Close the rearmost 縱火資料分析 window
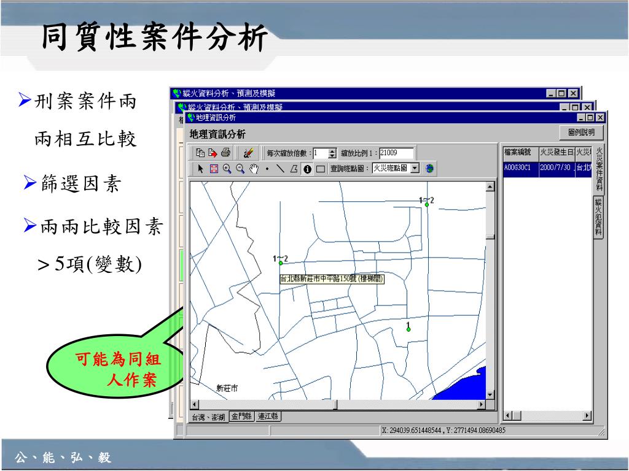Screen dimensions: 629x471 pyautogui.click(x=574, y=93)
